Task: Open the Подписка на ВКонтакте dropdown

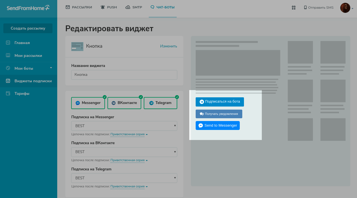Action: tap(124, 152)
